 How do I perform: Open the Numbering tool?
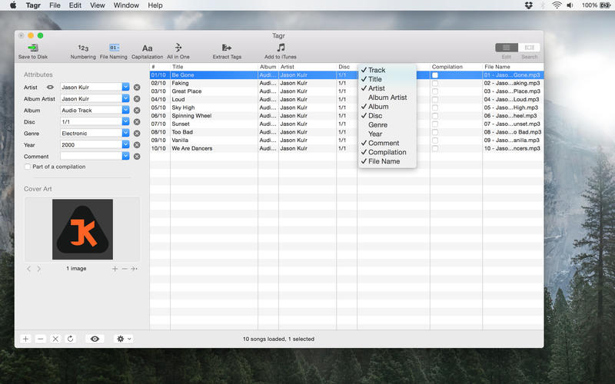pos(83,48)
